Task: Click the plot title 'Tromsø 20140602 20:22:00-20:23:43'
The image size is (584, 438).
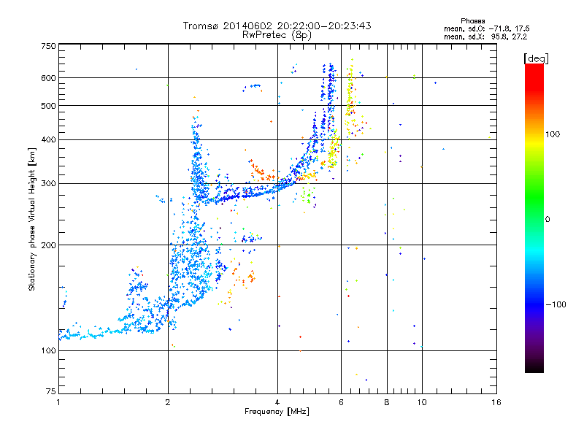Action: (x=277, y=26)
